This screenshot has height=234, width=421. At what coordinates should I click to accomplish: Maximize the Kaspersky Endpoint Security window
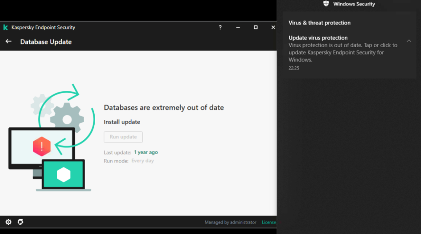(256, 27)
